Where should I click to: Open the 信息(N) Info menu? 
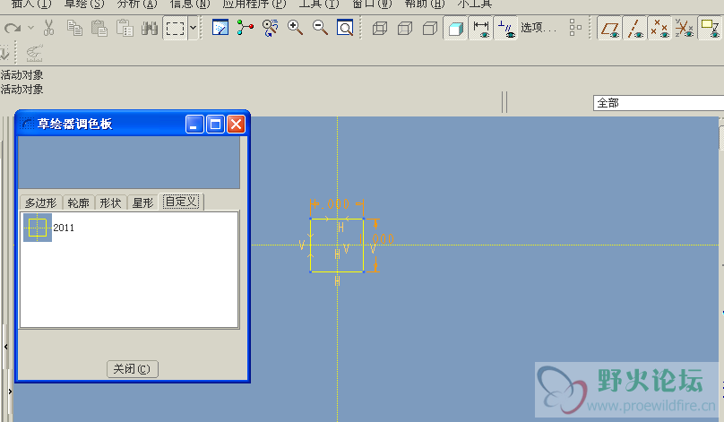point(189,4)
